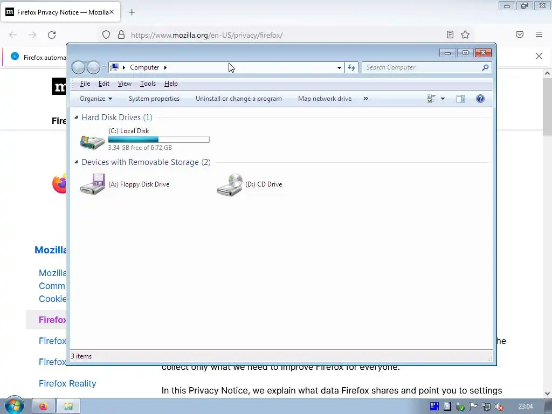Click the Windows Start orb
552x414 pixels.
coord(14,405)
